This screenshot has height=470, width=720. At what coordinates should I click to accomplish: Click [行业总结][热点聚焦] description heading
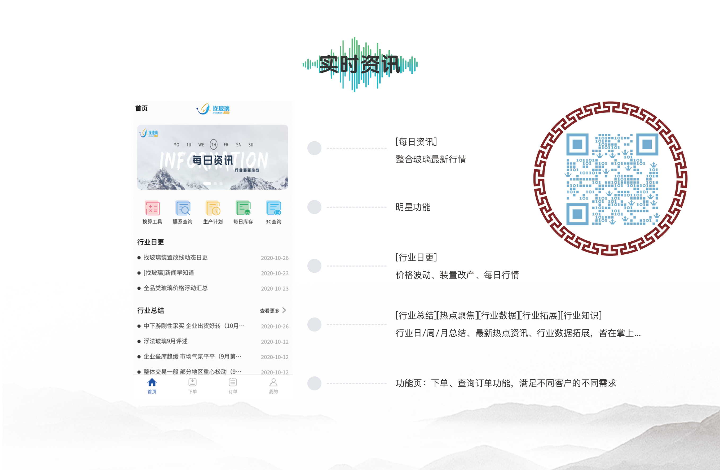click(498, 315)
